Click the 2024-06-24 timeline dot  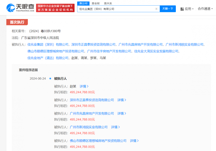50,79
